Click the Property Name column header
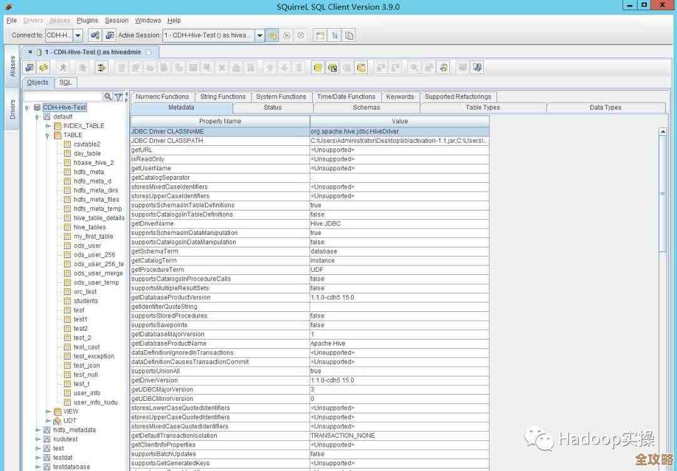Screen dimensions: 677x471 (x=219, y=121)
